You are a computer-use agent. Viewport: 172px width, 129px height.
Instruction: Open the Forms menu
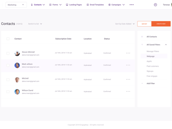tap(55, 5)
